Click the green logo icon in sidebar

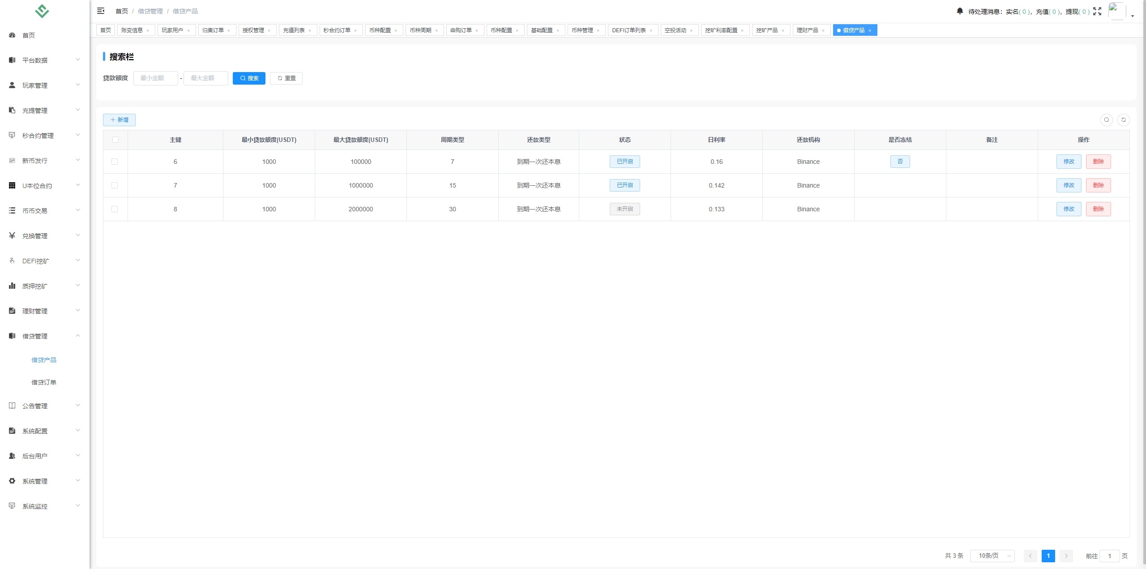click(42, 11)
